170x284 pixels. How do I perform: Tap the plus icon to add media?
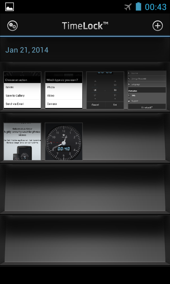coord(158,26)
